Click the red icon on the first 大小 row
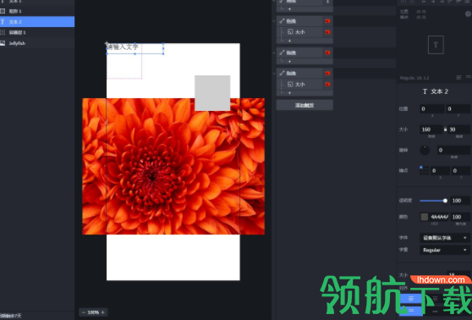The image size is (472, 320). tap(327, 32)
